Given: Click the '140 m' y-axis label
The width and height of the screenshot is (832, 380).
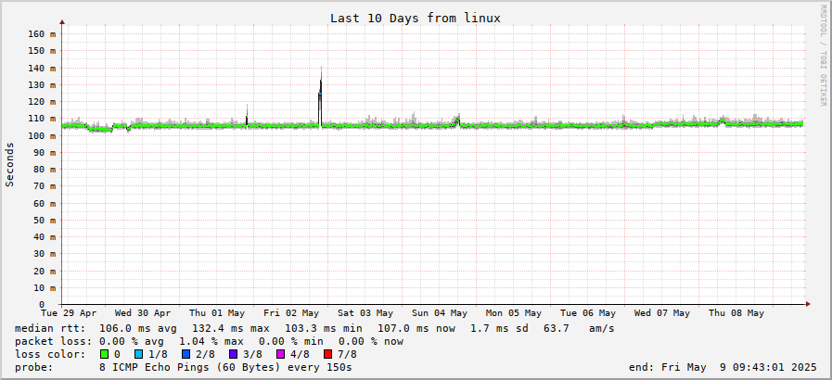Looking at the screenshot, I should click(42, 68).
